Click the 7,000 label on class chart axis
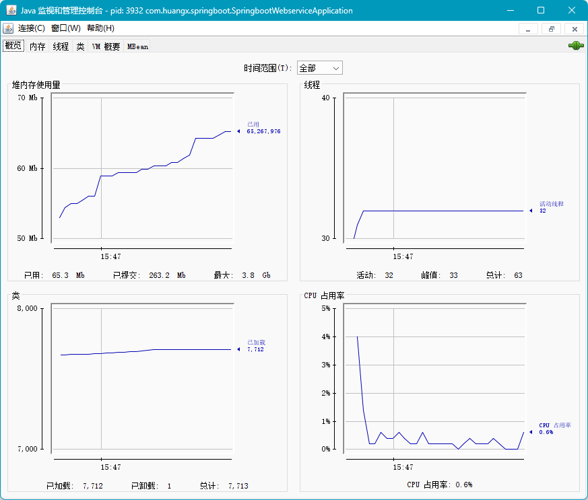 (28, 449)
